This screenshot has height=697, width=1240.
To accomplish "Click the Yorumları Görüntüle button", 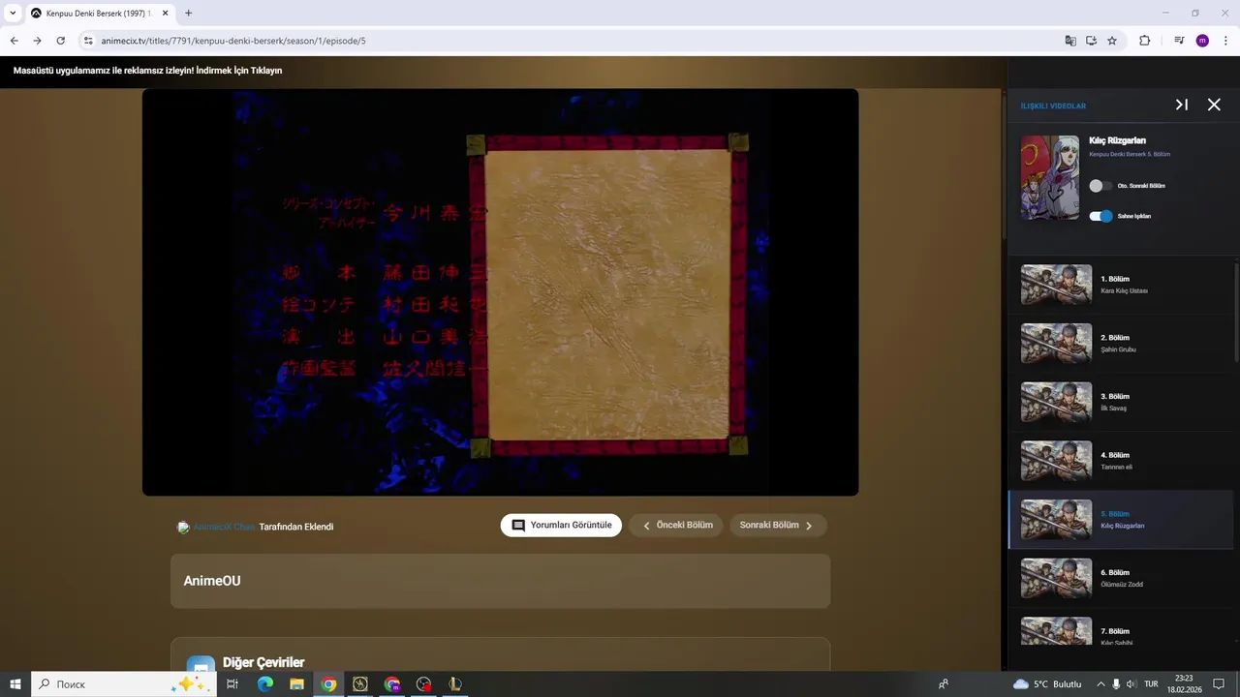I will [x=561, y=525].
